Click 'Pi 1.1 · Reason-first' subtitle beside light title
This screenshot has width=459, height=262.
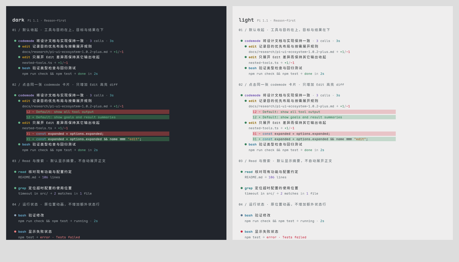point(276,21)
